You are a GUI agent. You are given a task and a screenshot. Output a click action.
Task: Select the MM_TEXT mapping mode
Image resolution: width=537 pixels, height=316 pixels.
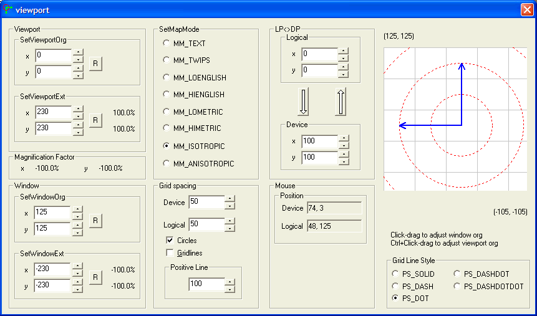click(x=184, y=44)
